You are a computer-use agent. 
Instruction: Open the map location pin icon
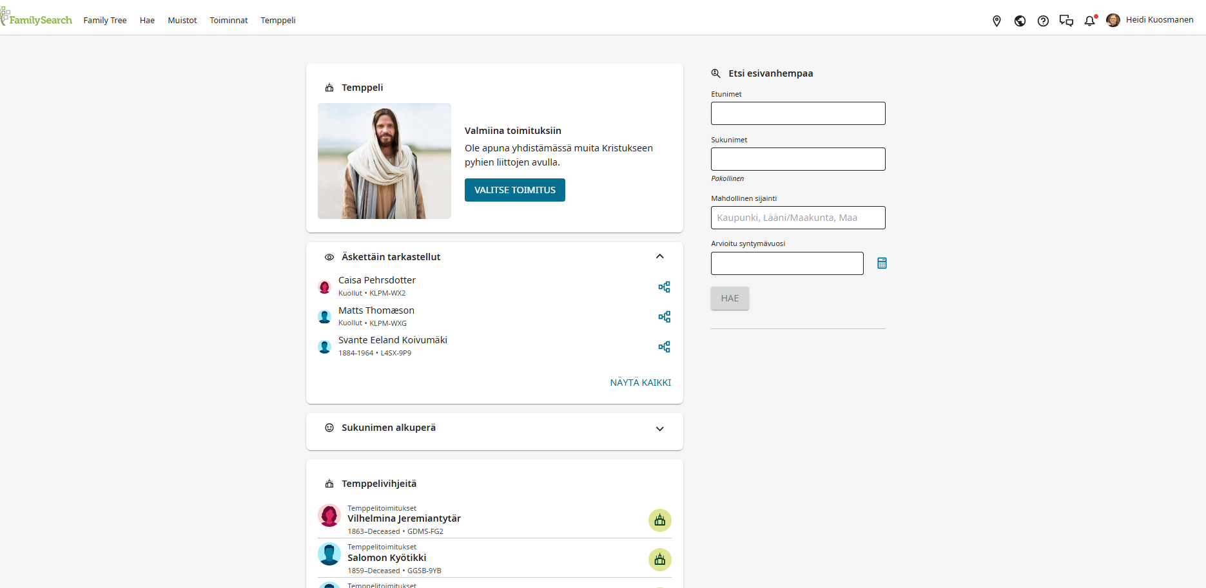pyautogui.click(x=997, y=21)
